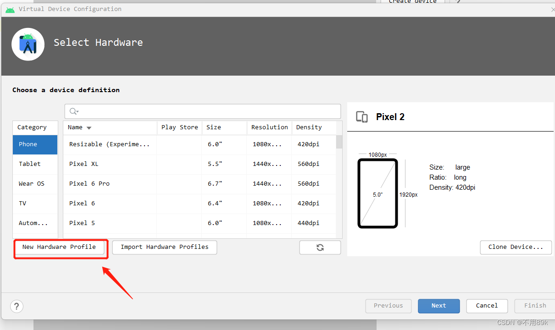Screen dimensions: 555x330
Task: Select the Pixel XL device row
Action: [x=200, y=164]
